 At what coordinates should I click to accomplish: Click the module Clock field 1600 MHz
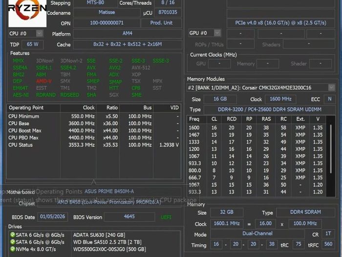(x=280, y=99)
